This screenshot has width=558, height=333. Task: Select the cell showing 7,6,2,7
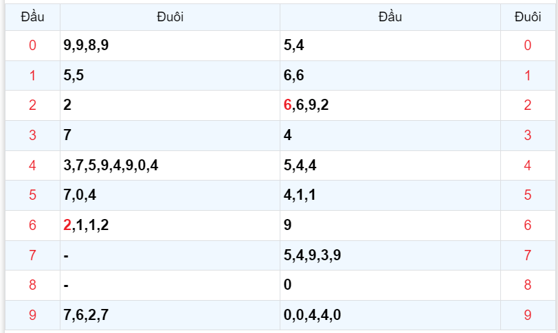pyautogui.click(x=86, y=316)
